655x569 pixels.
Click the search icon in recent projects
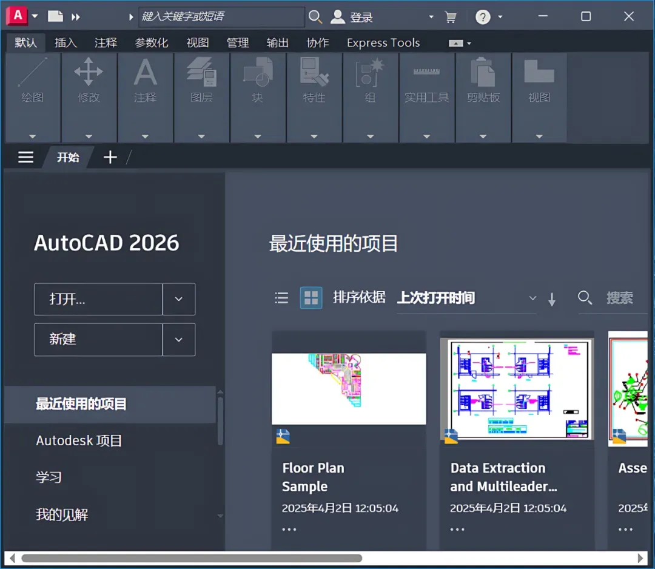pos(585,298)
